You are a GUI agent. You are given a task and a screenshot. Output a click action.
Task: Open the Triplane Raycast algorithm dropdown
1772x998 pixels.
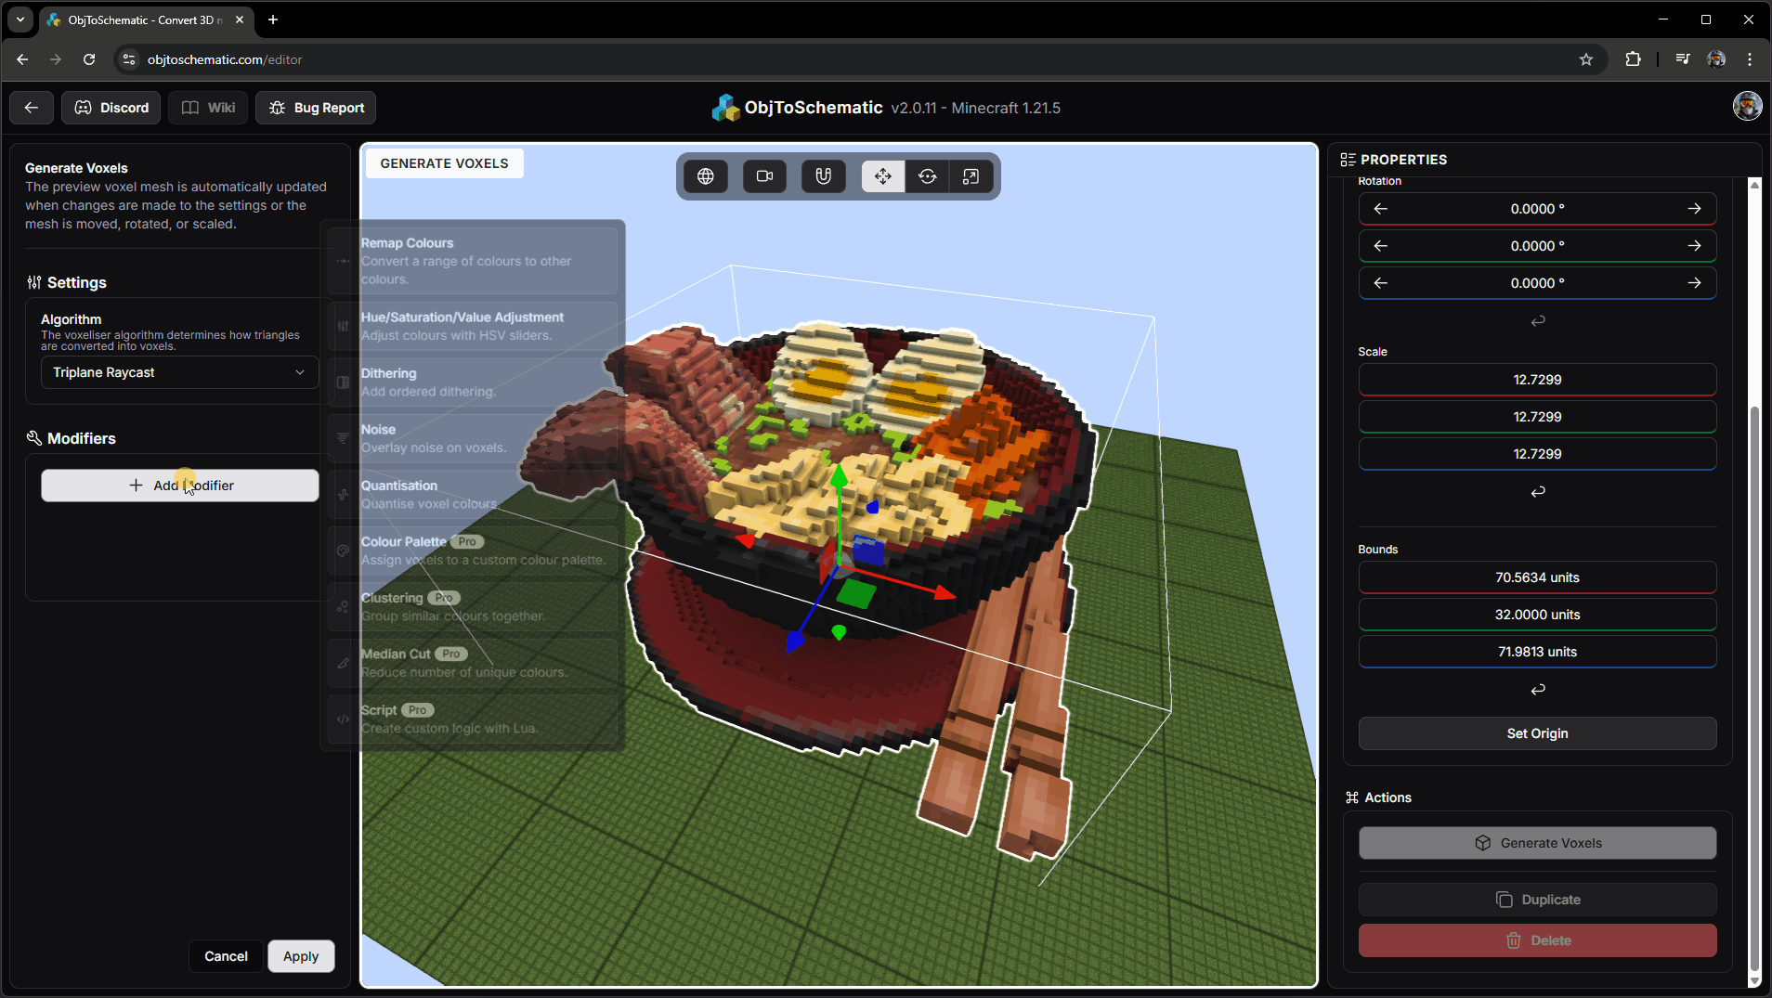pyautogui.click(x=180, y=372)
